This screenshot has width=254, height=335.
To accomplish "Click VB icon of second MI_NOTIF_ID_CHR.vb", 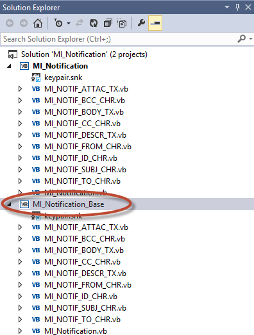I will pos(36,297).
